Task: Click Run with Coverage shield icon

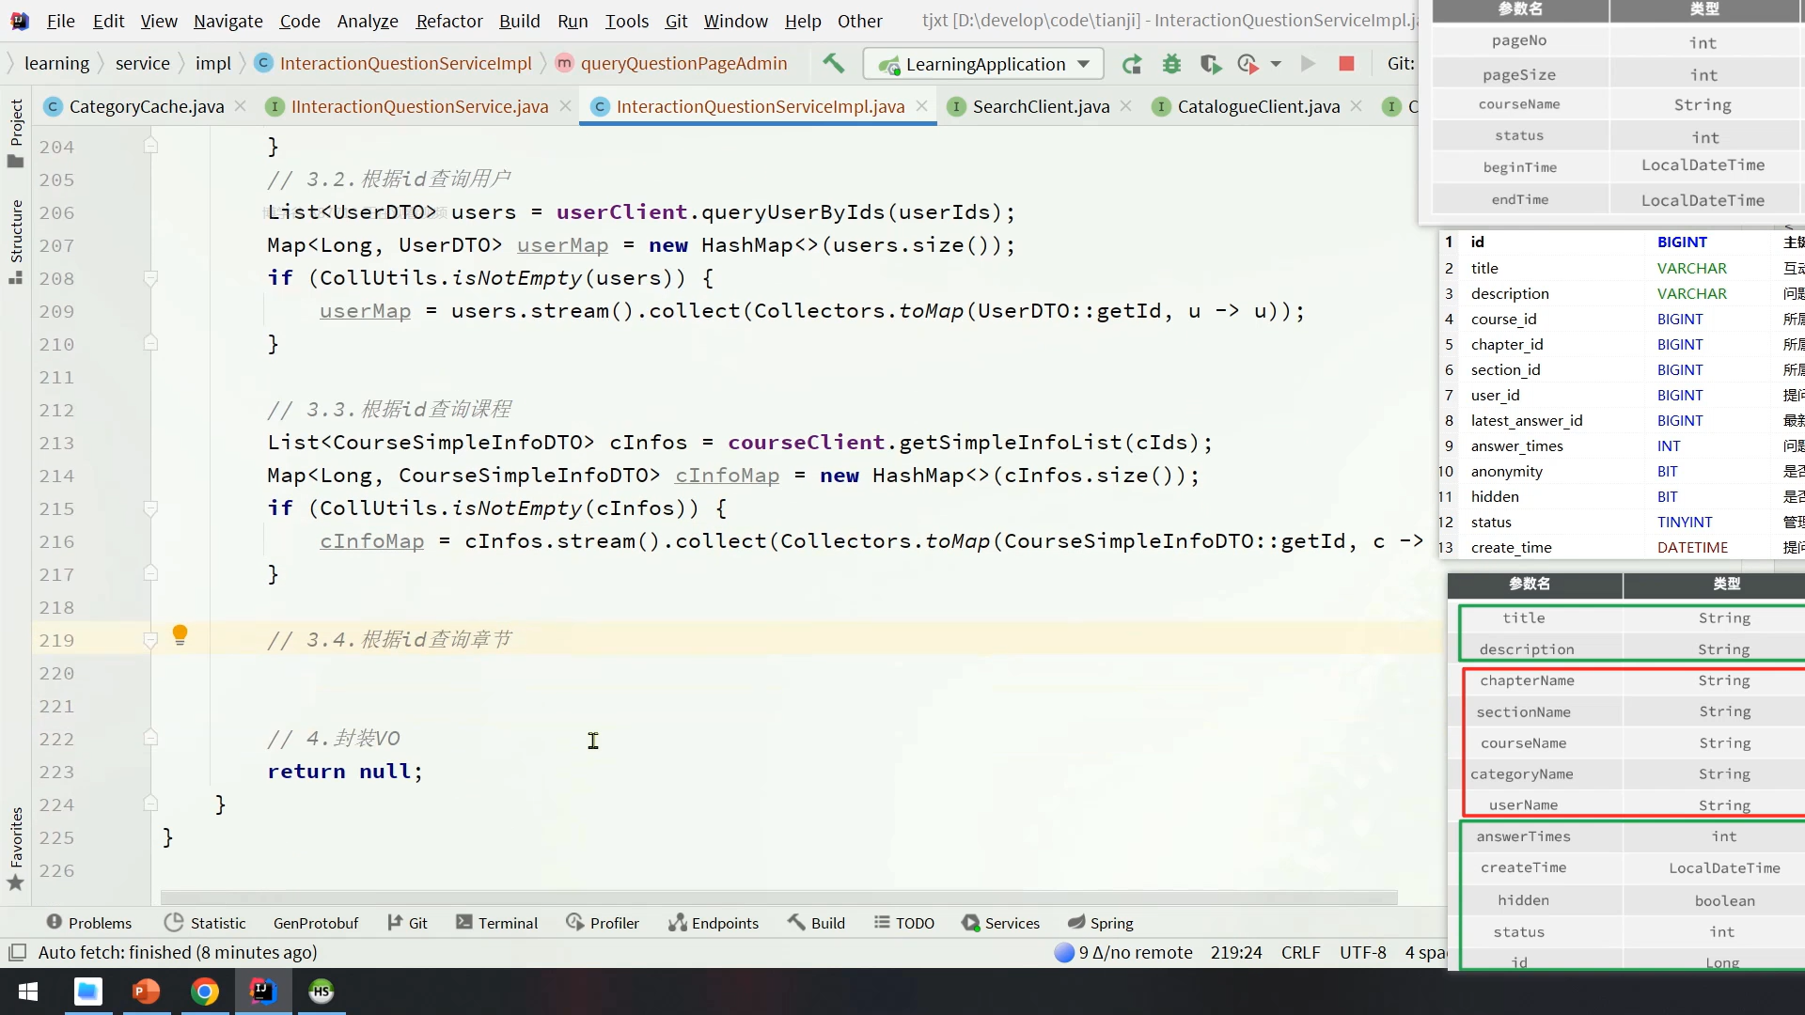Action: [1210, 64]
